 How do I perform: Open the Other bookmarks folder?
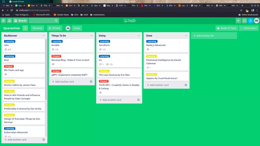coord(248,15)
